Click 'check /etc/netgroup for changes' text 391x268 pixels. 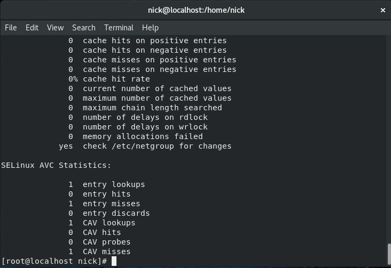coord(157,146)
